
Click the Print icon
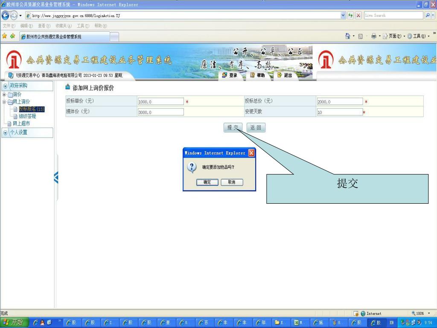(x=374, y=36)
